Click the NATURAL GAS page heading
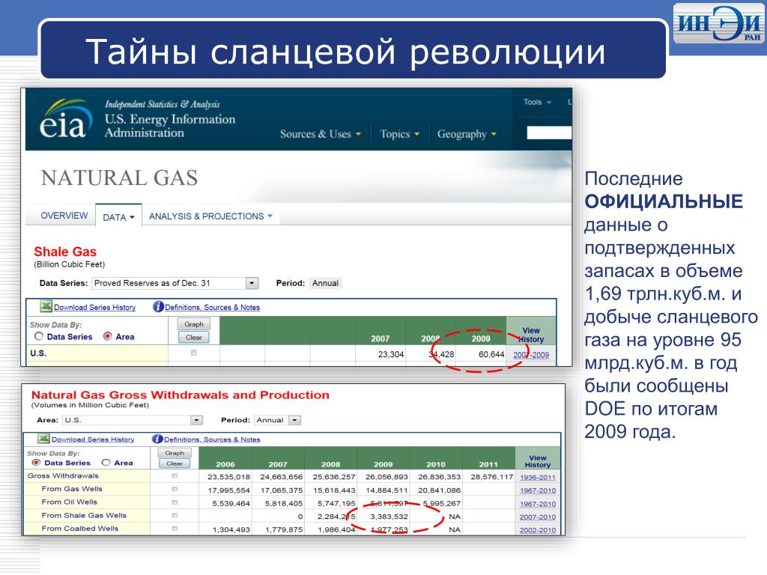This screenshot has width=767, height=575. point(119,178)
